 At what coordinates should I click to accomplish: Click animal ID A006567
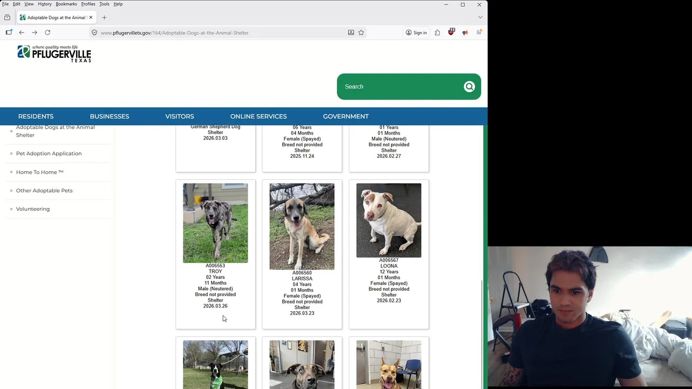pos(389,260)
